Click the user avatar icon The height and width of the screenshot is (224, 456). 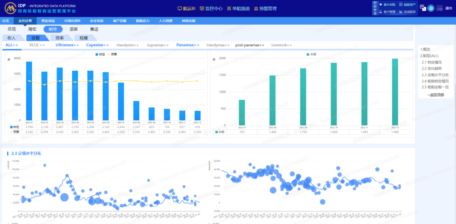(x=431, y=8)
